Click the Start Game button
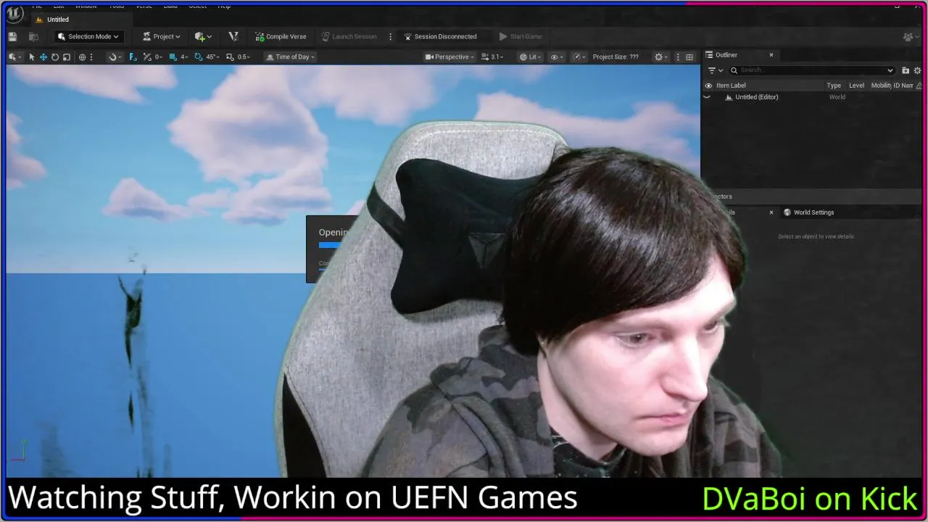Image resolution: width=928 pixels, height=522 pixels. tap(521, 36)
